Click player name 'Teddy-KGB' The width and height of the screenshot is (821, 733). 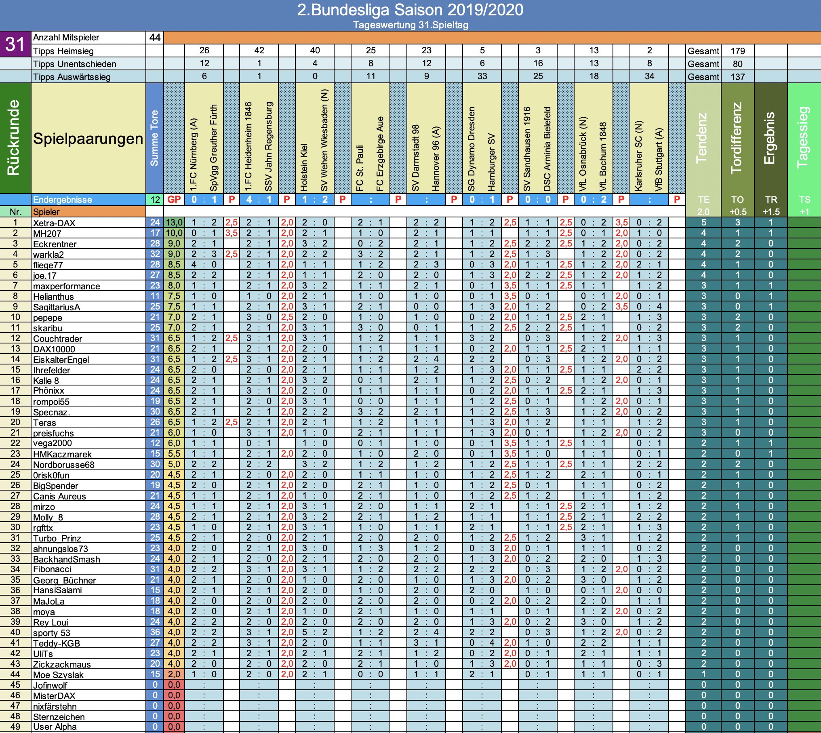(57, 643)
